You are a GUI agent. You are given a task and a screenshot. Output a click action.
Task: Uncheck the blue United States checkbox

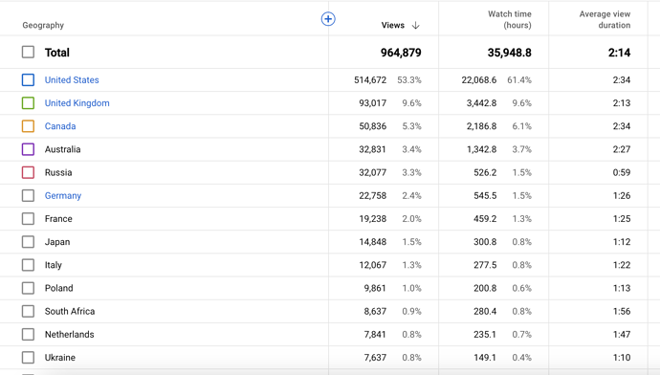(28, 80)
